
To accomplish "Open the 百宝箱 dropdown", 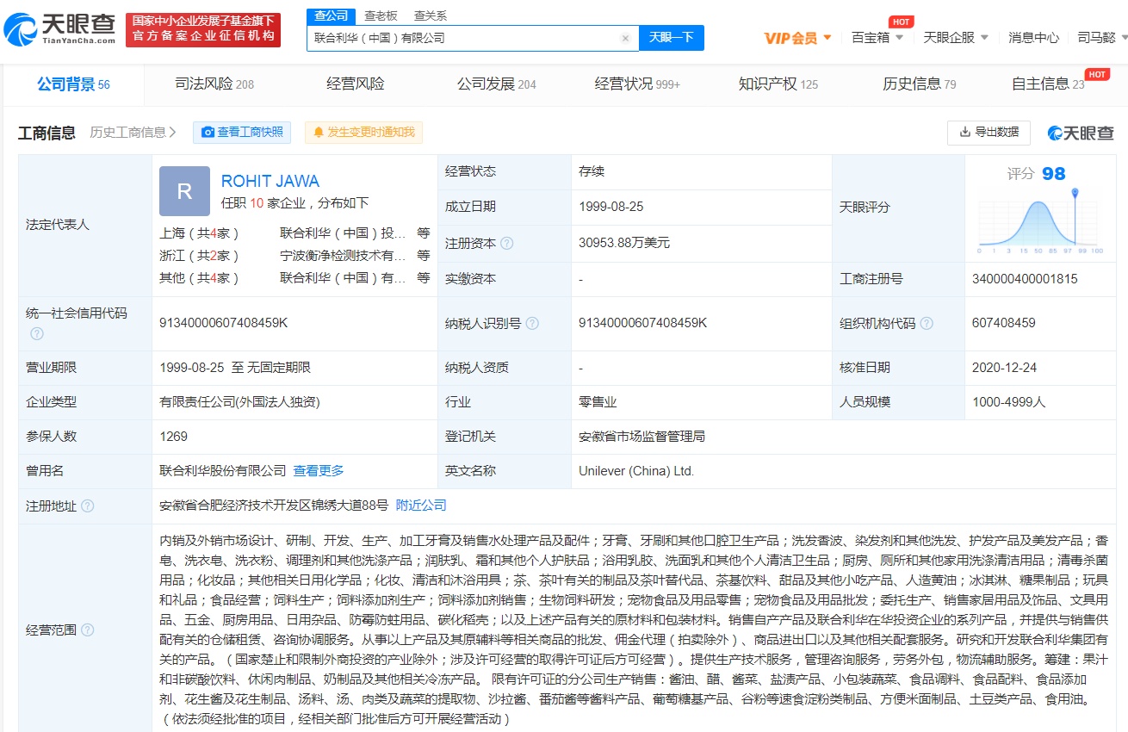I will point(877,37).
